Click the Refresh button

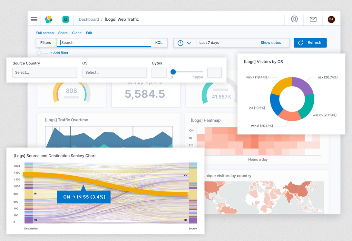(310, 43)
